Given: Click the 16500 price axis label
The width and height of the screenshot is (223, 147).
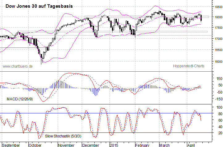Looking at the screenshot, I should [x=219, y=50].
